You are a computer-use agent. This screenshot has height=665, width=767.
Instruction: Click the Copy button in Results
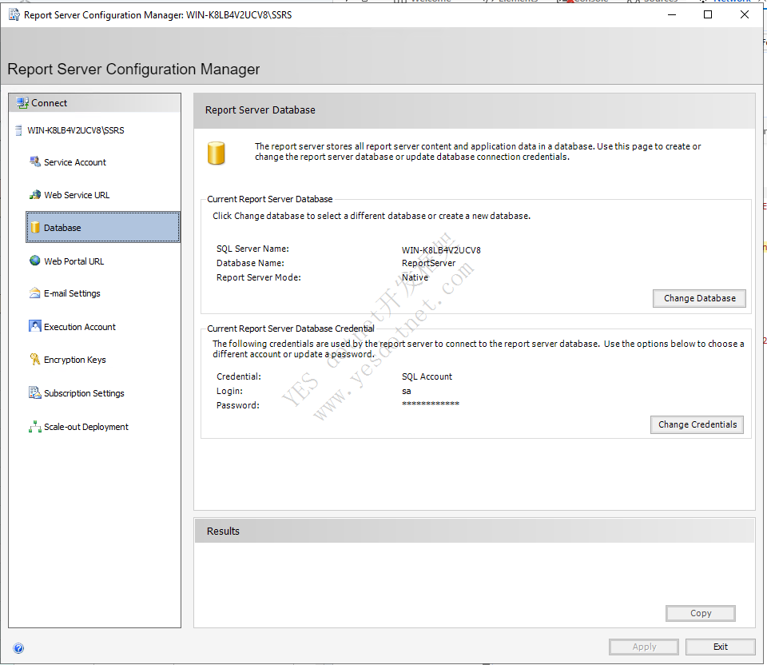[700, 613]
